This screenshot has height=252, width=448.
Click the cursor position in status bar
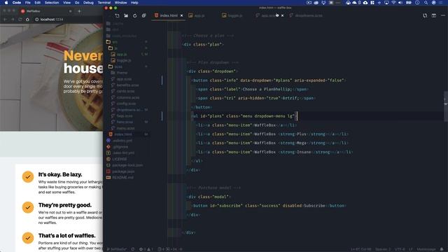(361, 249)
